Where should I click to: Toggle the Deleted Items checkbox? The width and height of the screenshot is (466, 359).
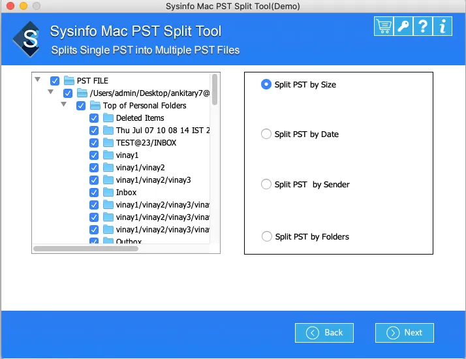[x=94, y=118]
